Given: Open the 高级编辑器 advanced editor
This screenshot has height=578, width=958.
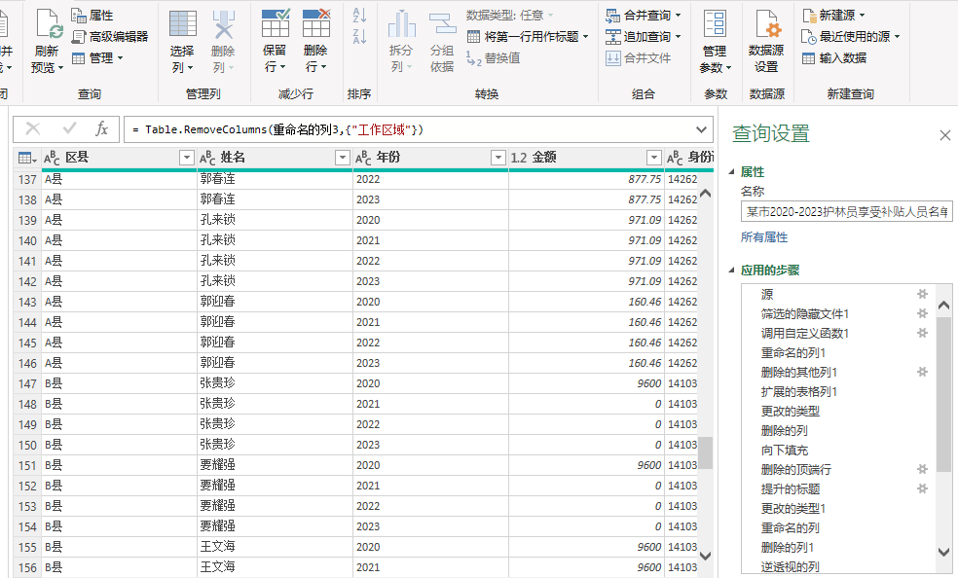Looking at the screenshot, I should pyautogui.click(x=110, y=37).
